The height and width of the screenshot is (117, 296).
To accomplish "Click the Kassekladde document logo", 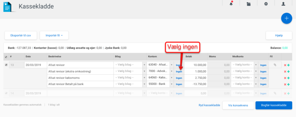I will [7, 7].
